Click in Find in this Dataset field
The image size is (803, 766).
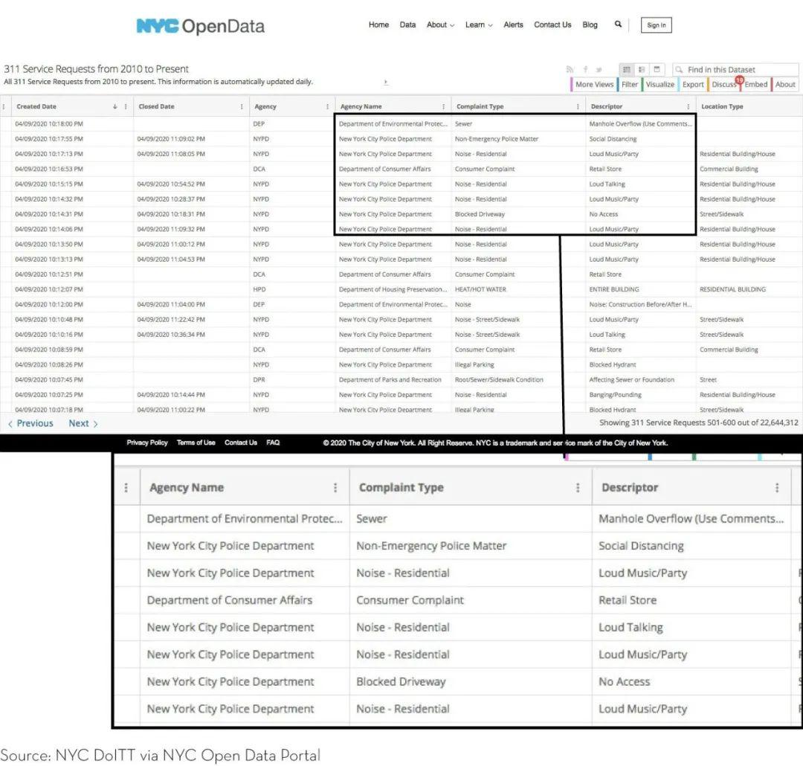736,69
